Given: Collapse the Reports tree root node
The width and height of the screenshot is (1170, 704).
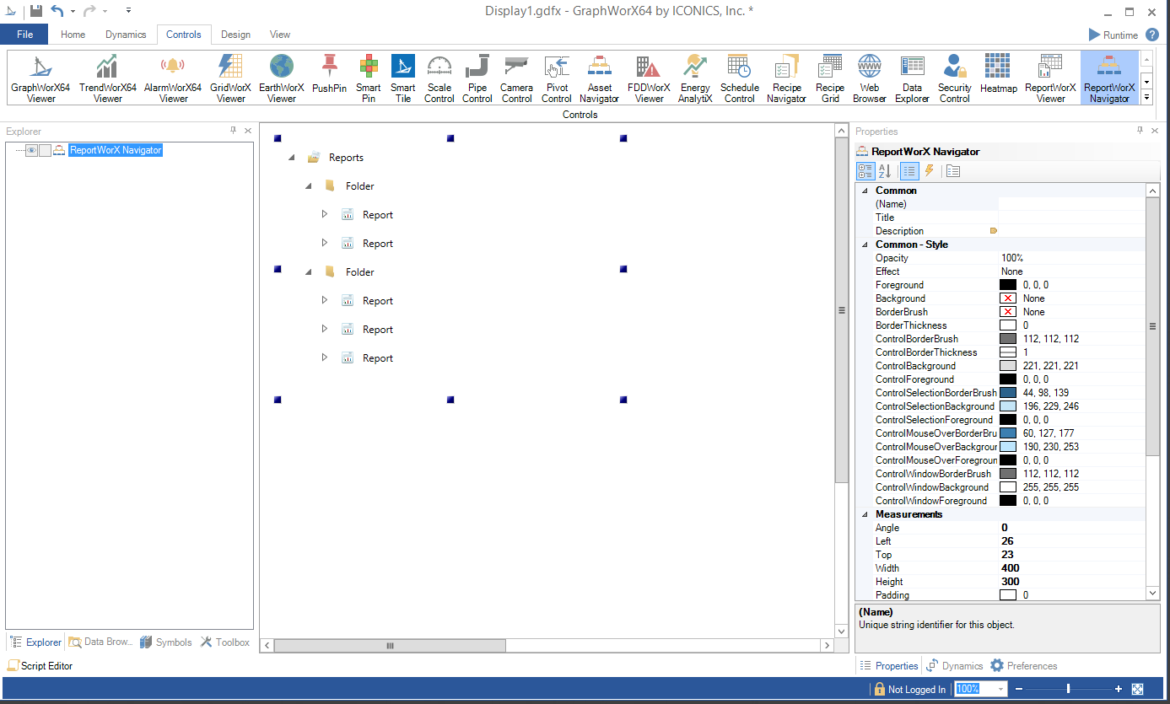Looking at the screenshot, I should tap(292, 158).
